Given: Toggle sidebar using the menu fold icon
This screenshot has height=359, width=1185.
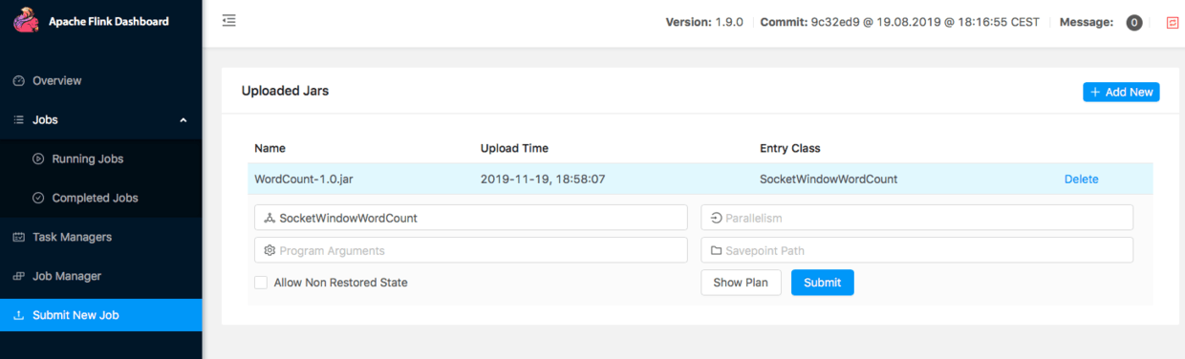Looking at the screenshot, I should [228, 21].
